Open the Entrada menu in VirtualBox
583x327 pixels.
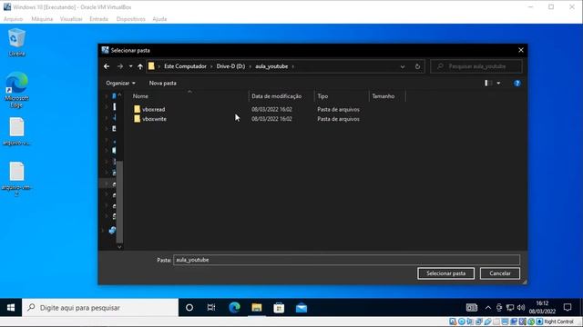click(x=98, y=19)
